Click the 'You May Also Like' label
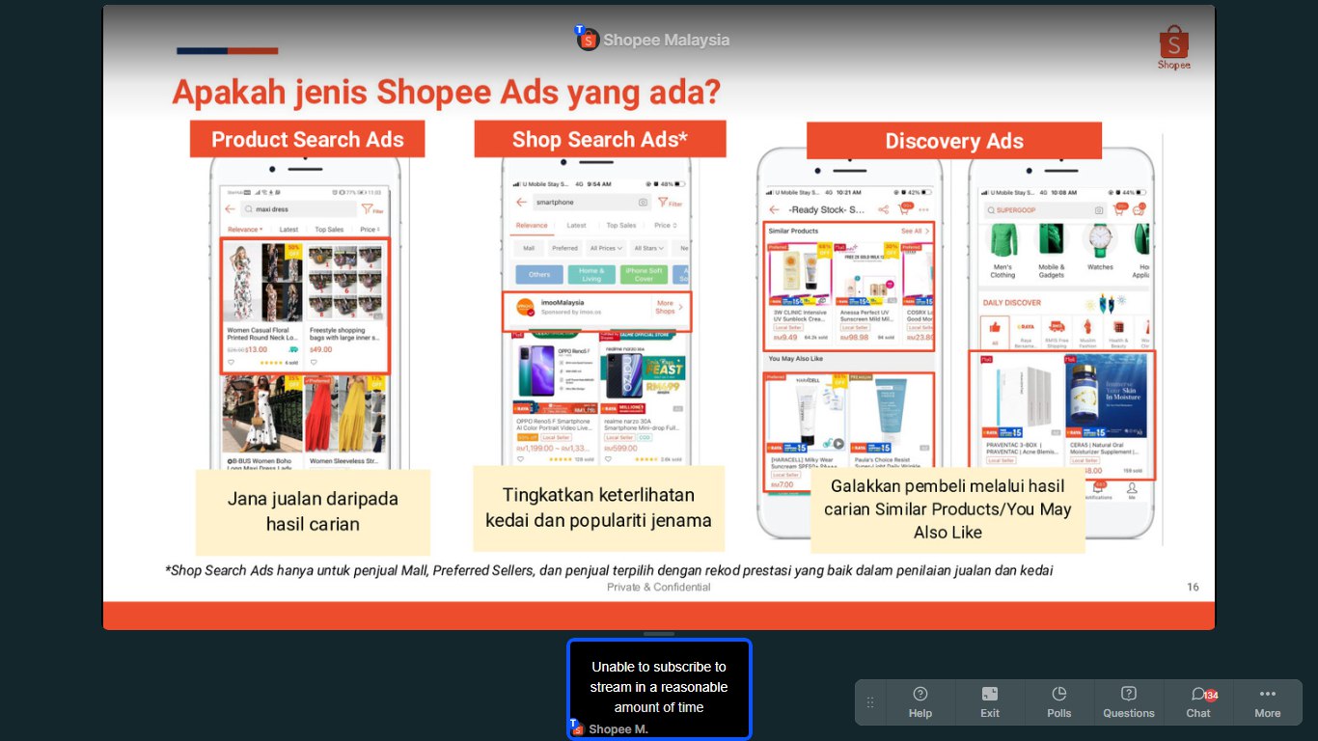 (795, 359)
